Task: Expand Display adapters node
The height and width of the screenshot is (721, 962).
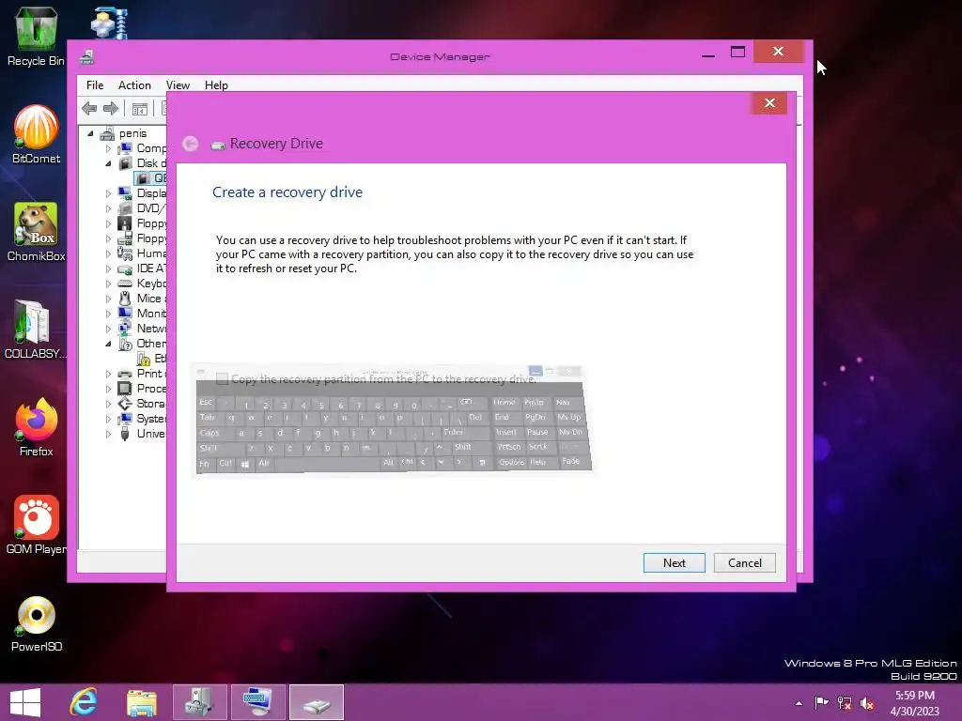Action: (x=109, y=193)
